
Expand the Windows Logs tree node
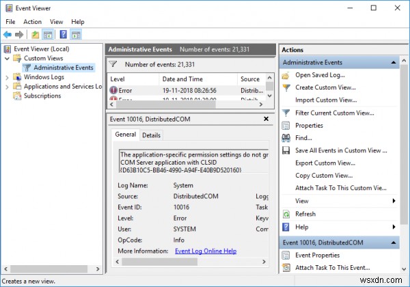point(7,77)
